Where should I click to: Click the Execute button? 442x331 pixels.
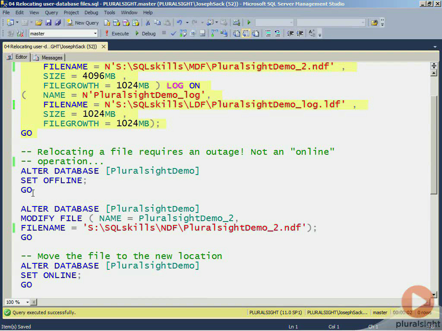[x=117, y=34]
